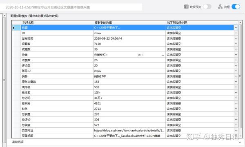Open the dropdown arrow in the ID row
This screenshot has width=245, height=147.
click(x=236, y=33)
